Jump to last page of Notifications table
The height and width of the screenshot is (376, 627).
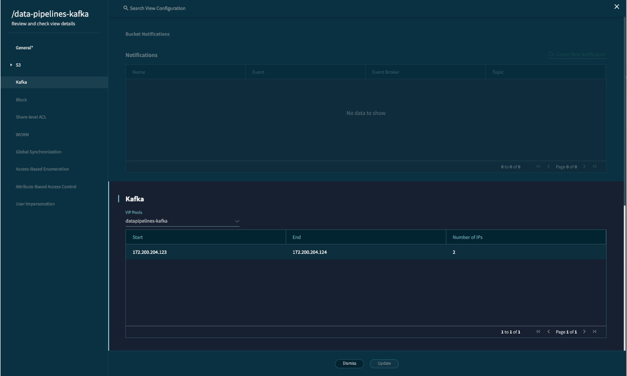(594, 167)
